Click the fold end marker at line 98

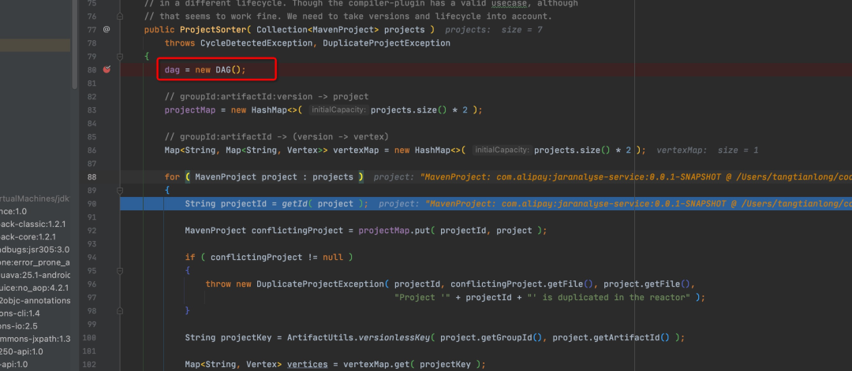(x=120, y=311)
